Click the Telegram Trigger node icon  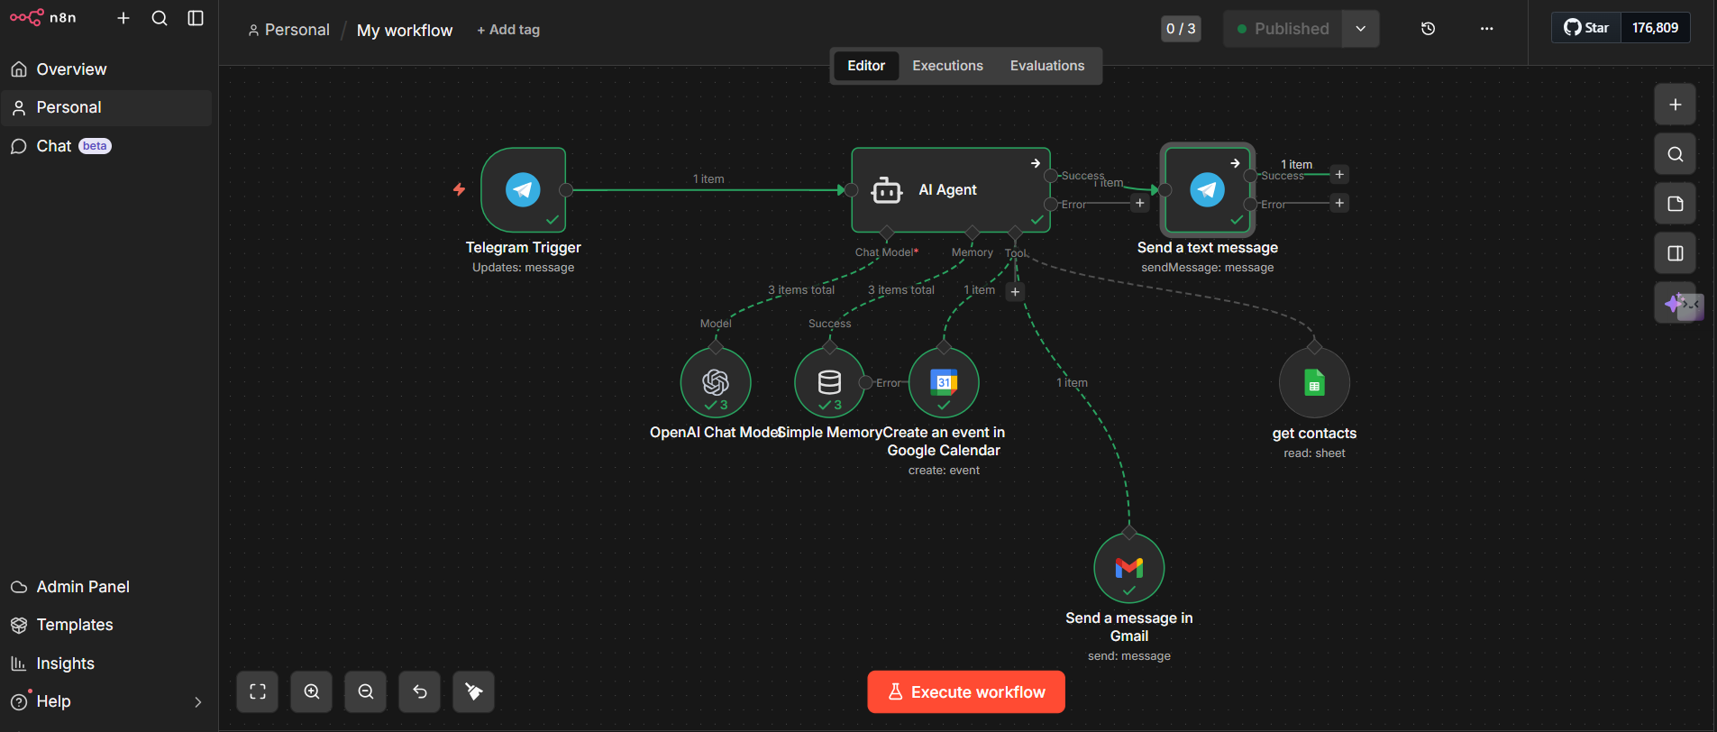coord(523,190)
